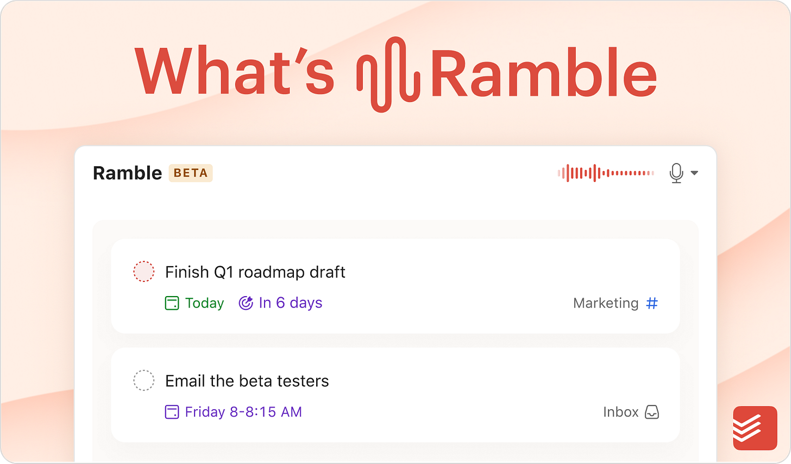This screenshot has width=791, height=464.
Task: Click the Inbox tray icon
Action: [652, 412]
